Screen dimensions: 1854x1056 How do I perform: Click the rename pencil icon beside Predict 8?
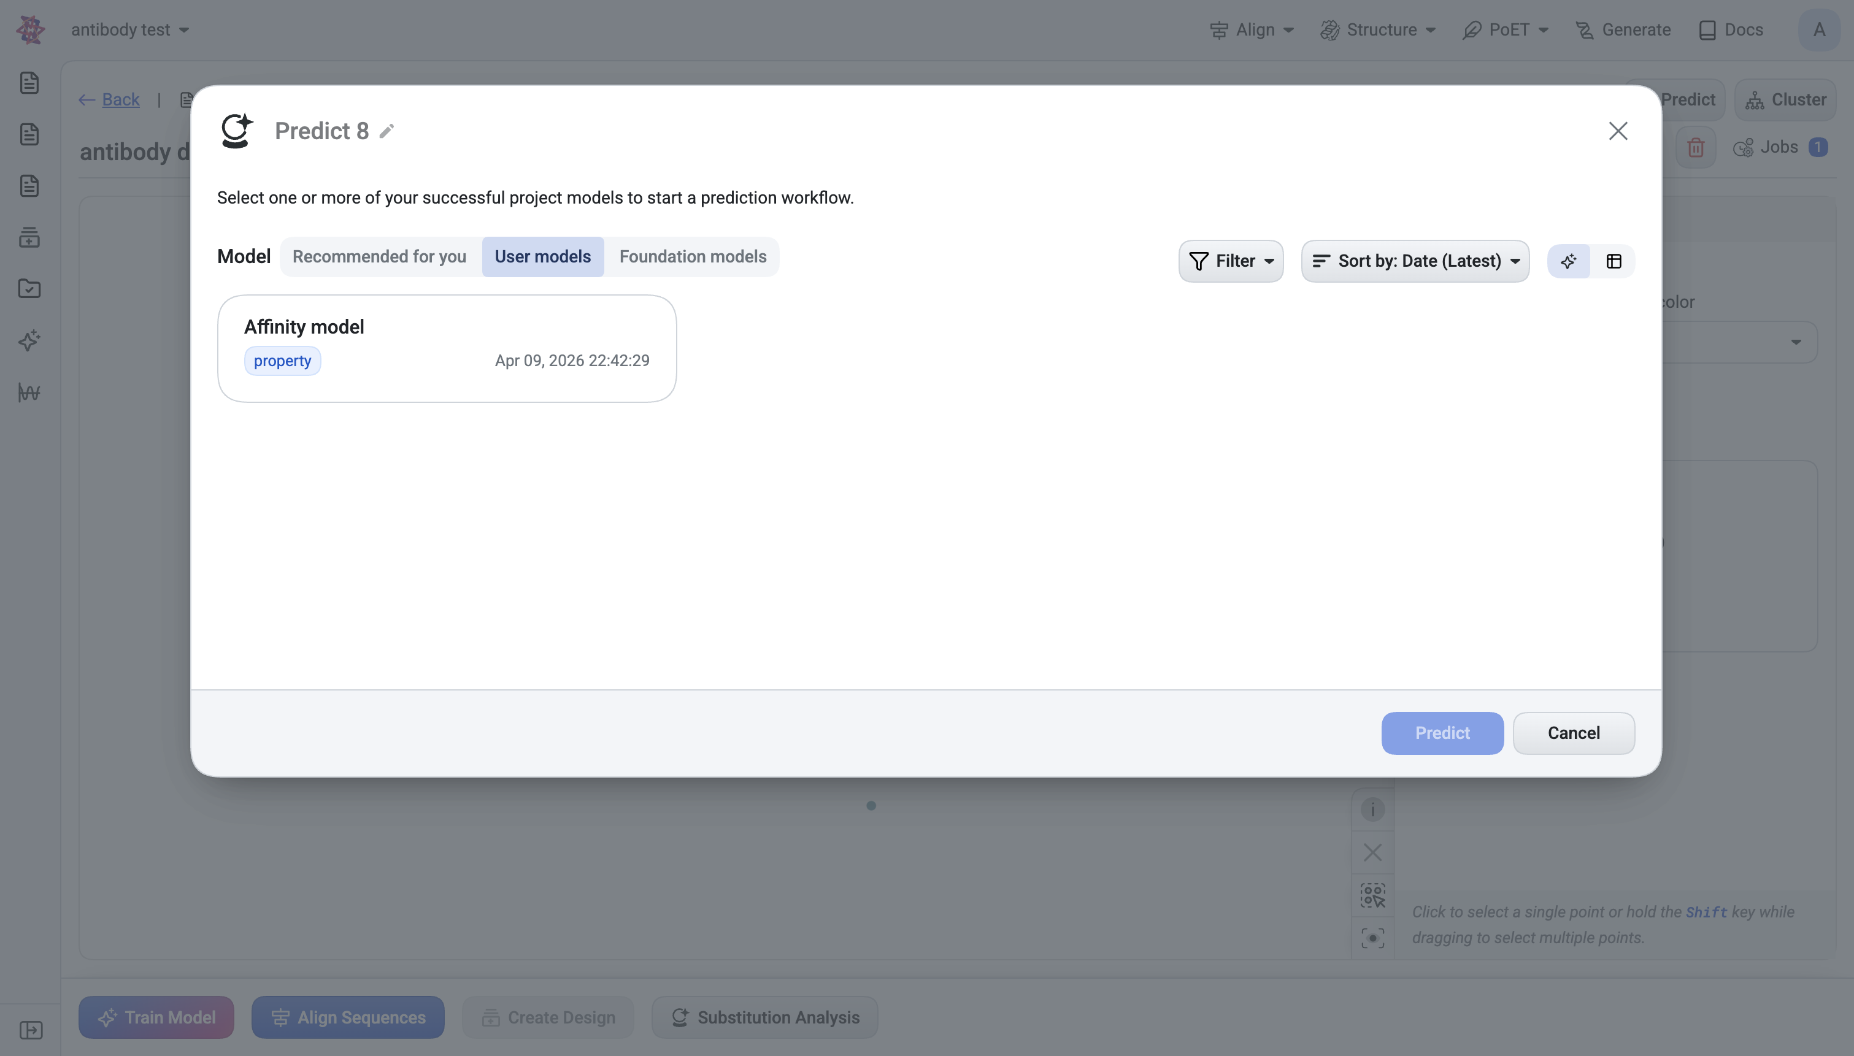point(387,131)
